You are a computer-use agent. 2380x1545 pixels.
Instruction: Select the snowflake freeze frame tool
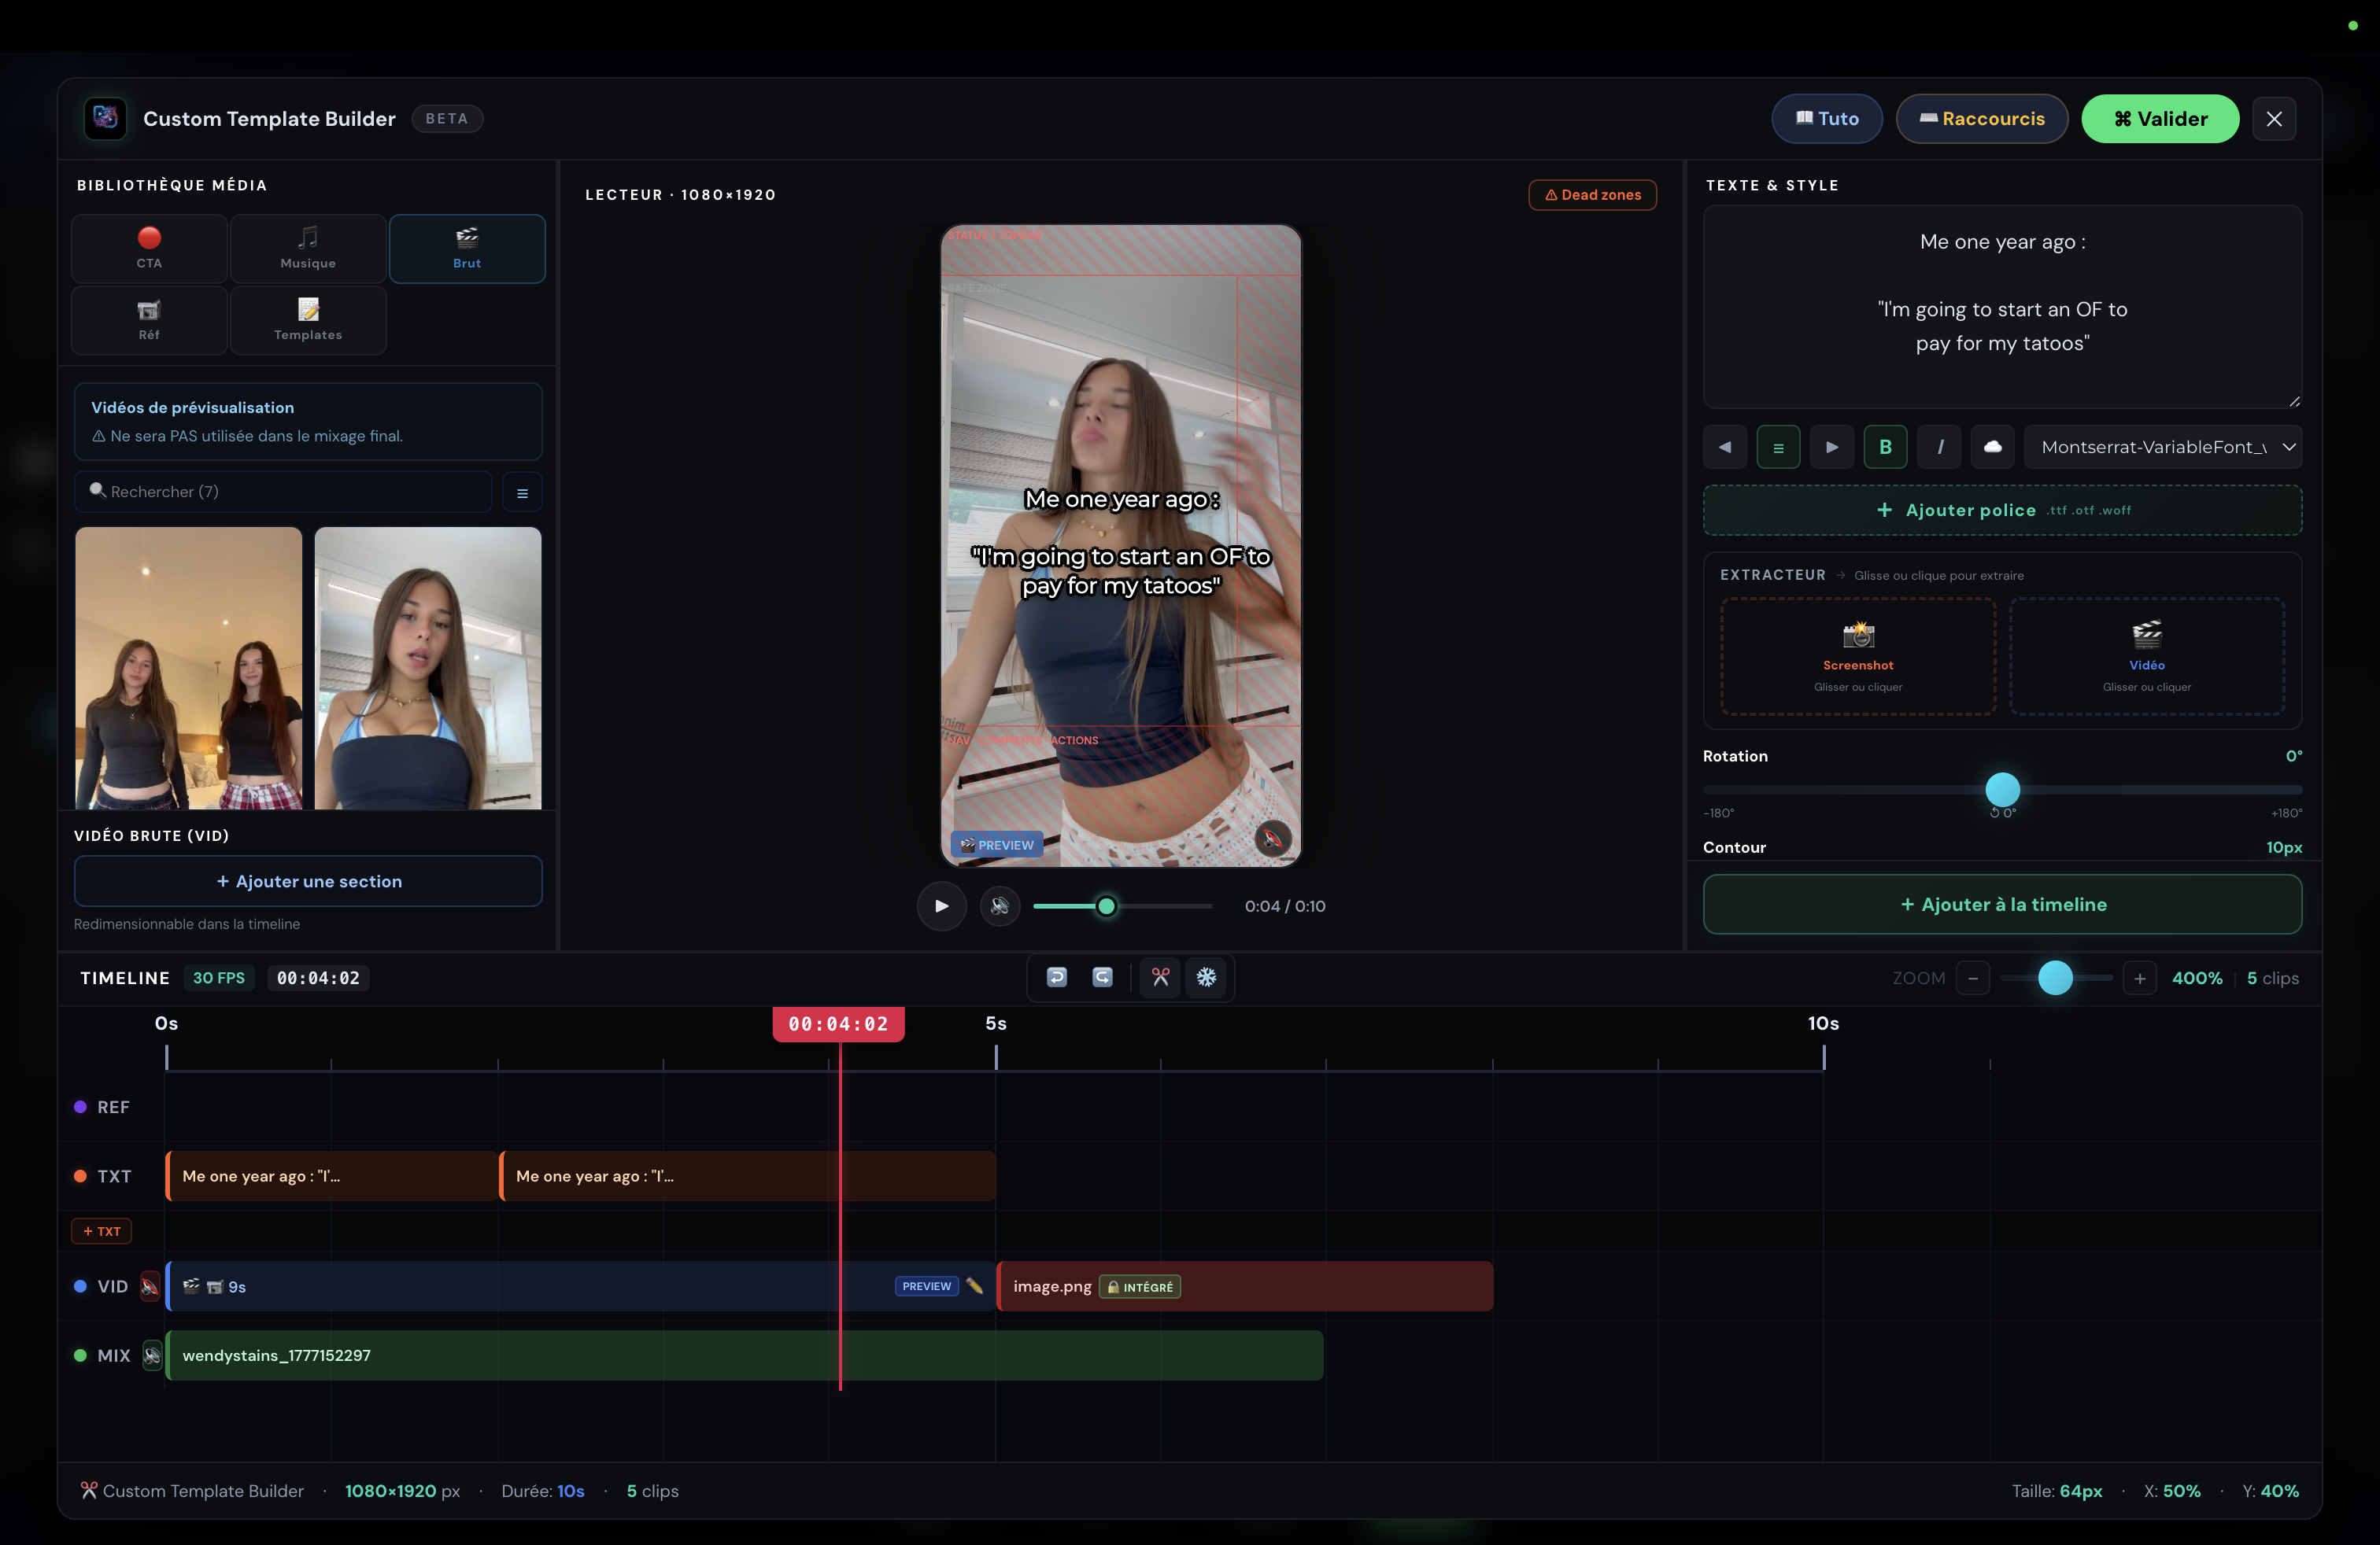coord(1207,977)
